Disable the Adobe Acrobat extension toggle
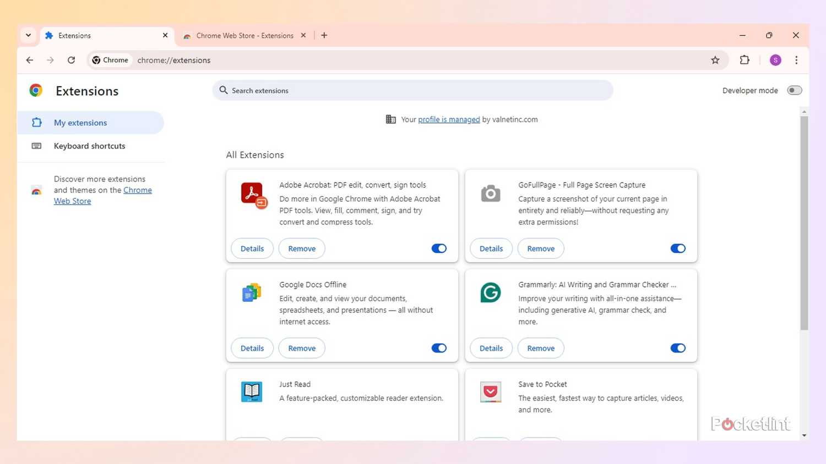 click(439, 248)
